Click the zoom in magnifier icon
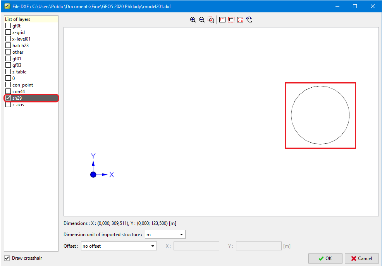The width and height of the screenshot is (382, 267). point(193,20)
